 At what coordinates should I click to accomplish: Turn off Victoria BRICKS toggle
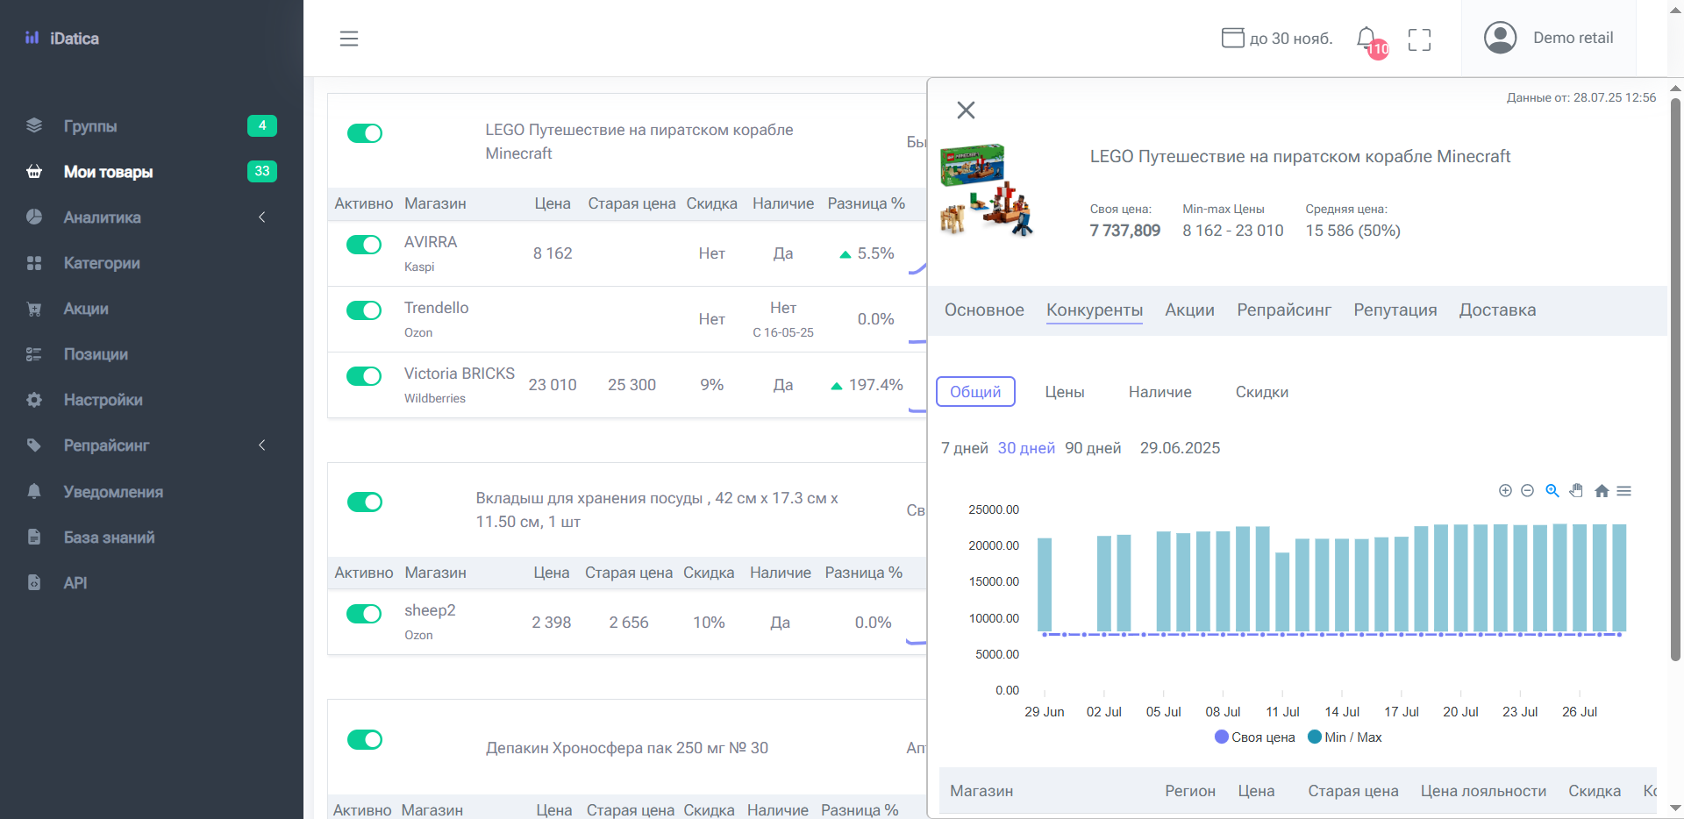[x=364, y=376]
